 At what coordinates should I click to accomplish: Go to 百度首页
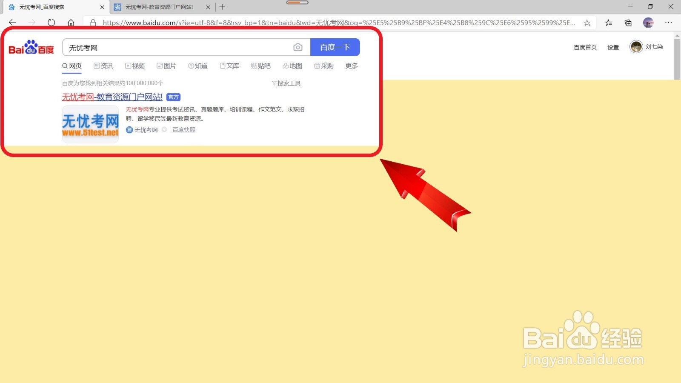(585, 47)
